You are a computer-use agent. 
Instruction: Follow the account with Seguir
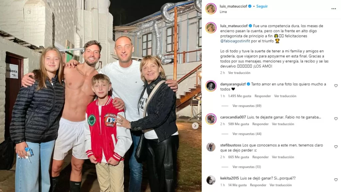262,6
